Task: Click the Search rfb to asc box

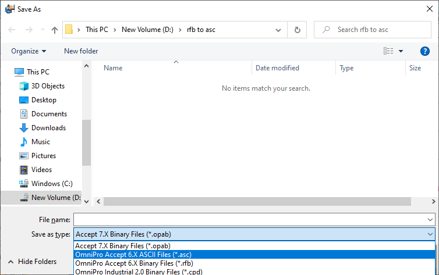Action: pos(373,30)
